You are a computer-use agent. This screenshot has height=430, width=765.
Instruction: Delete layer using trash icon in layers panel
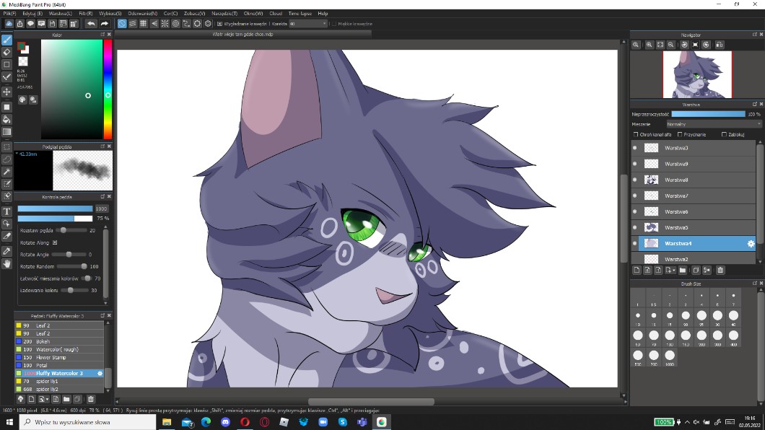click(x=720, y=271)
